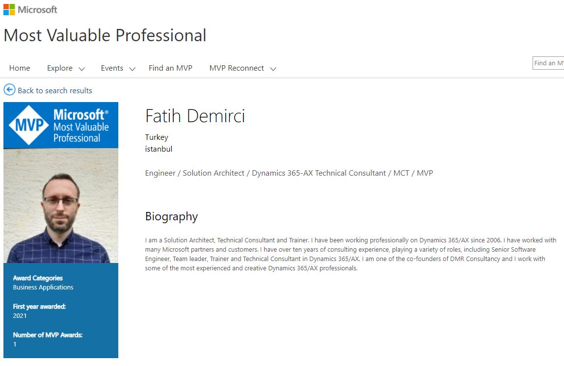Follow the Back to search results link

click(55, 91)
